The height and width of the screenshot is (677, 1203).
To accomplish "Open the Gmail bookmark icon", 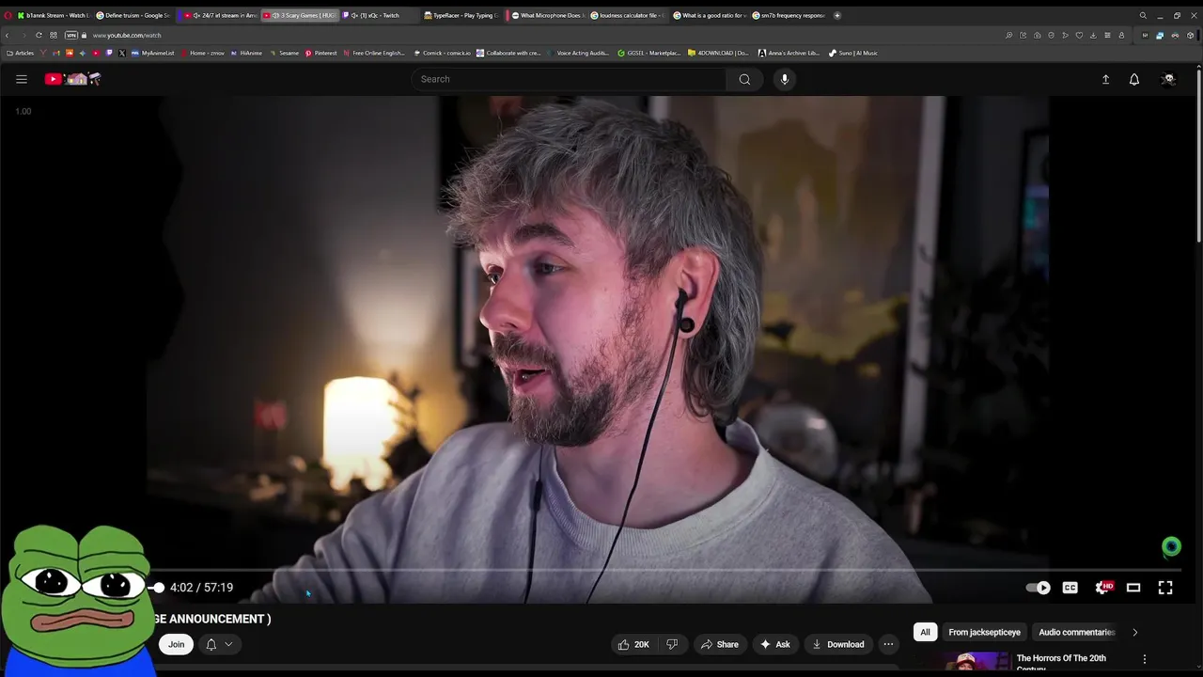I will (56, 53).
